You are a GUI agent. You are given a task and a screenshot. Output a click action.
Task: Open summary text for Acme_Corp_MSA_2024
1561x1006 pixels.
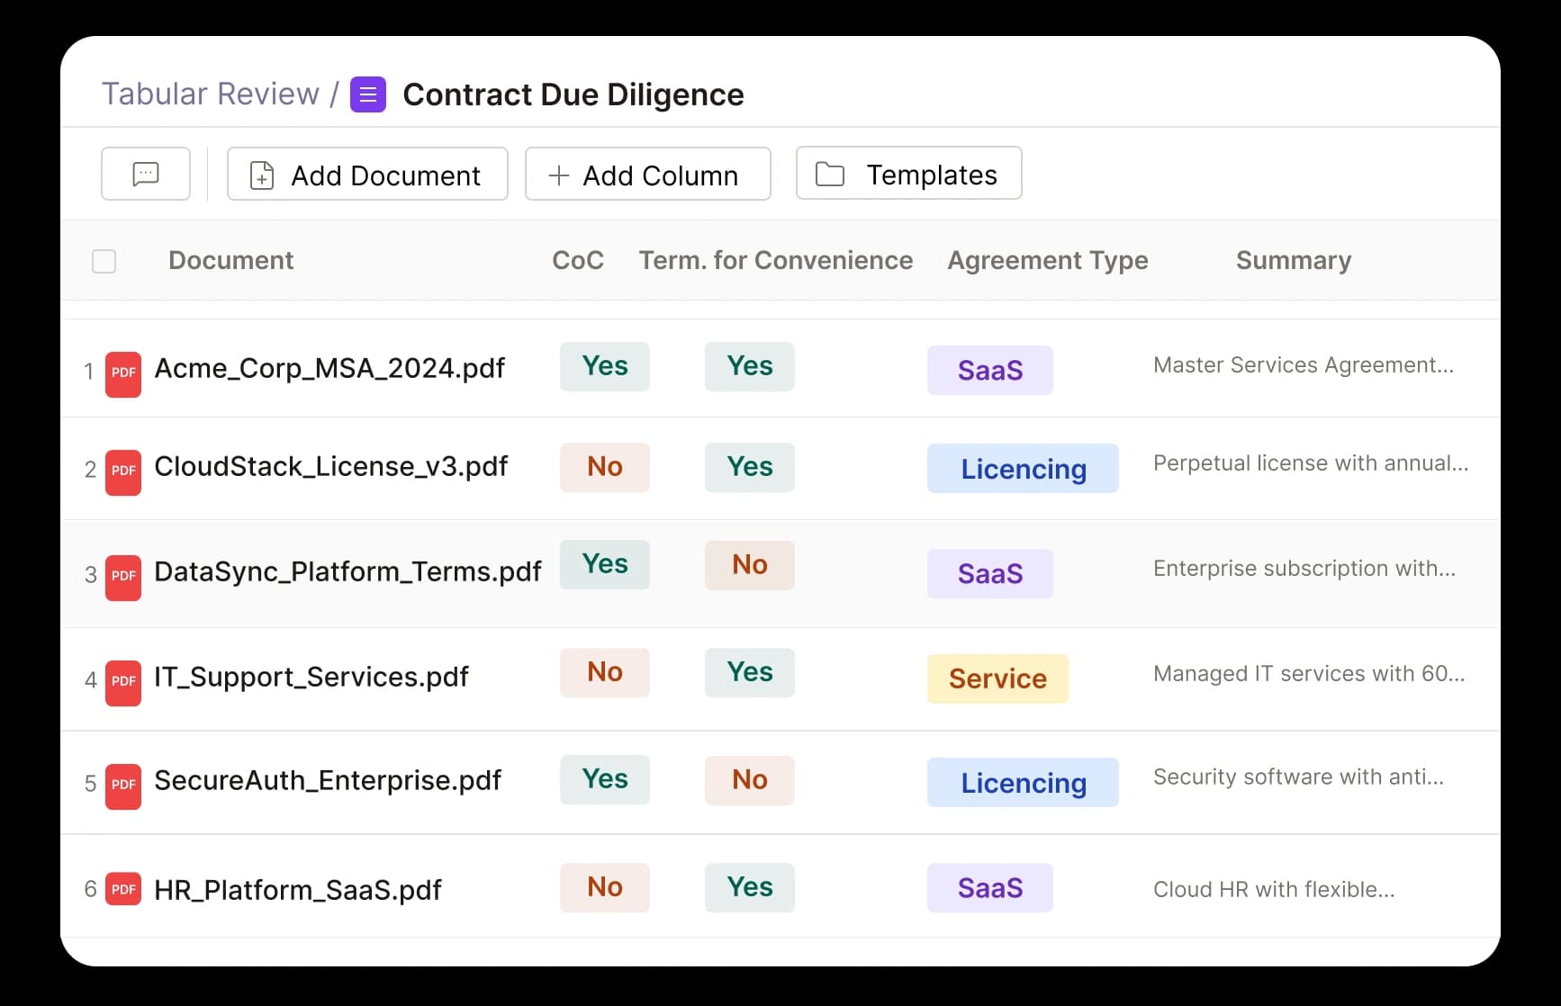pyautogui.click(x=1303, y=365)
